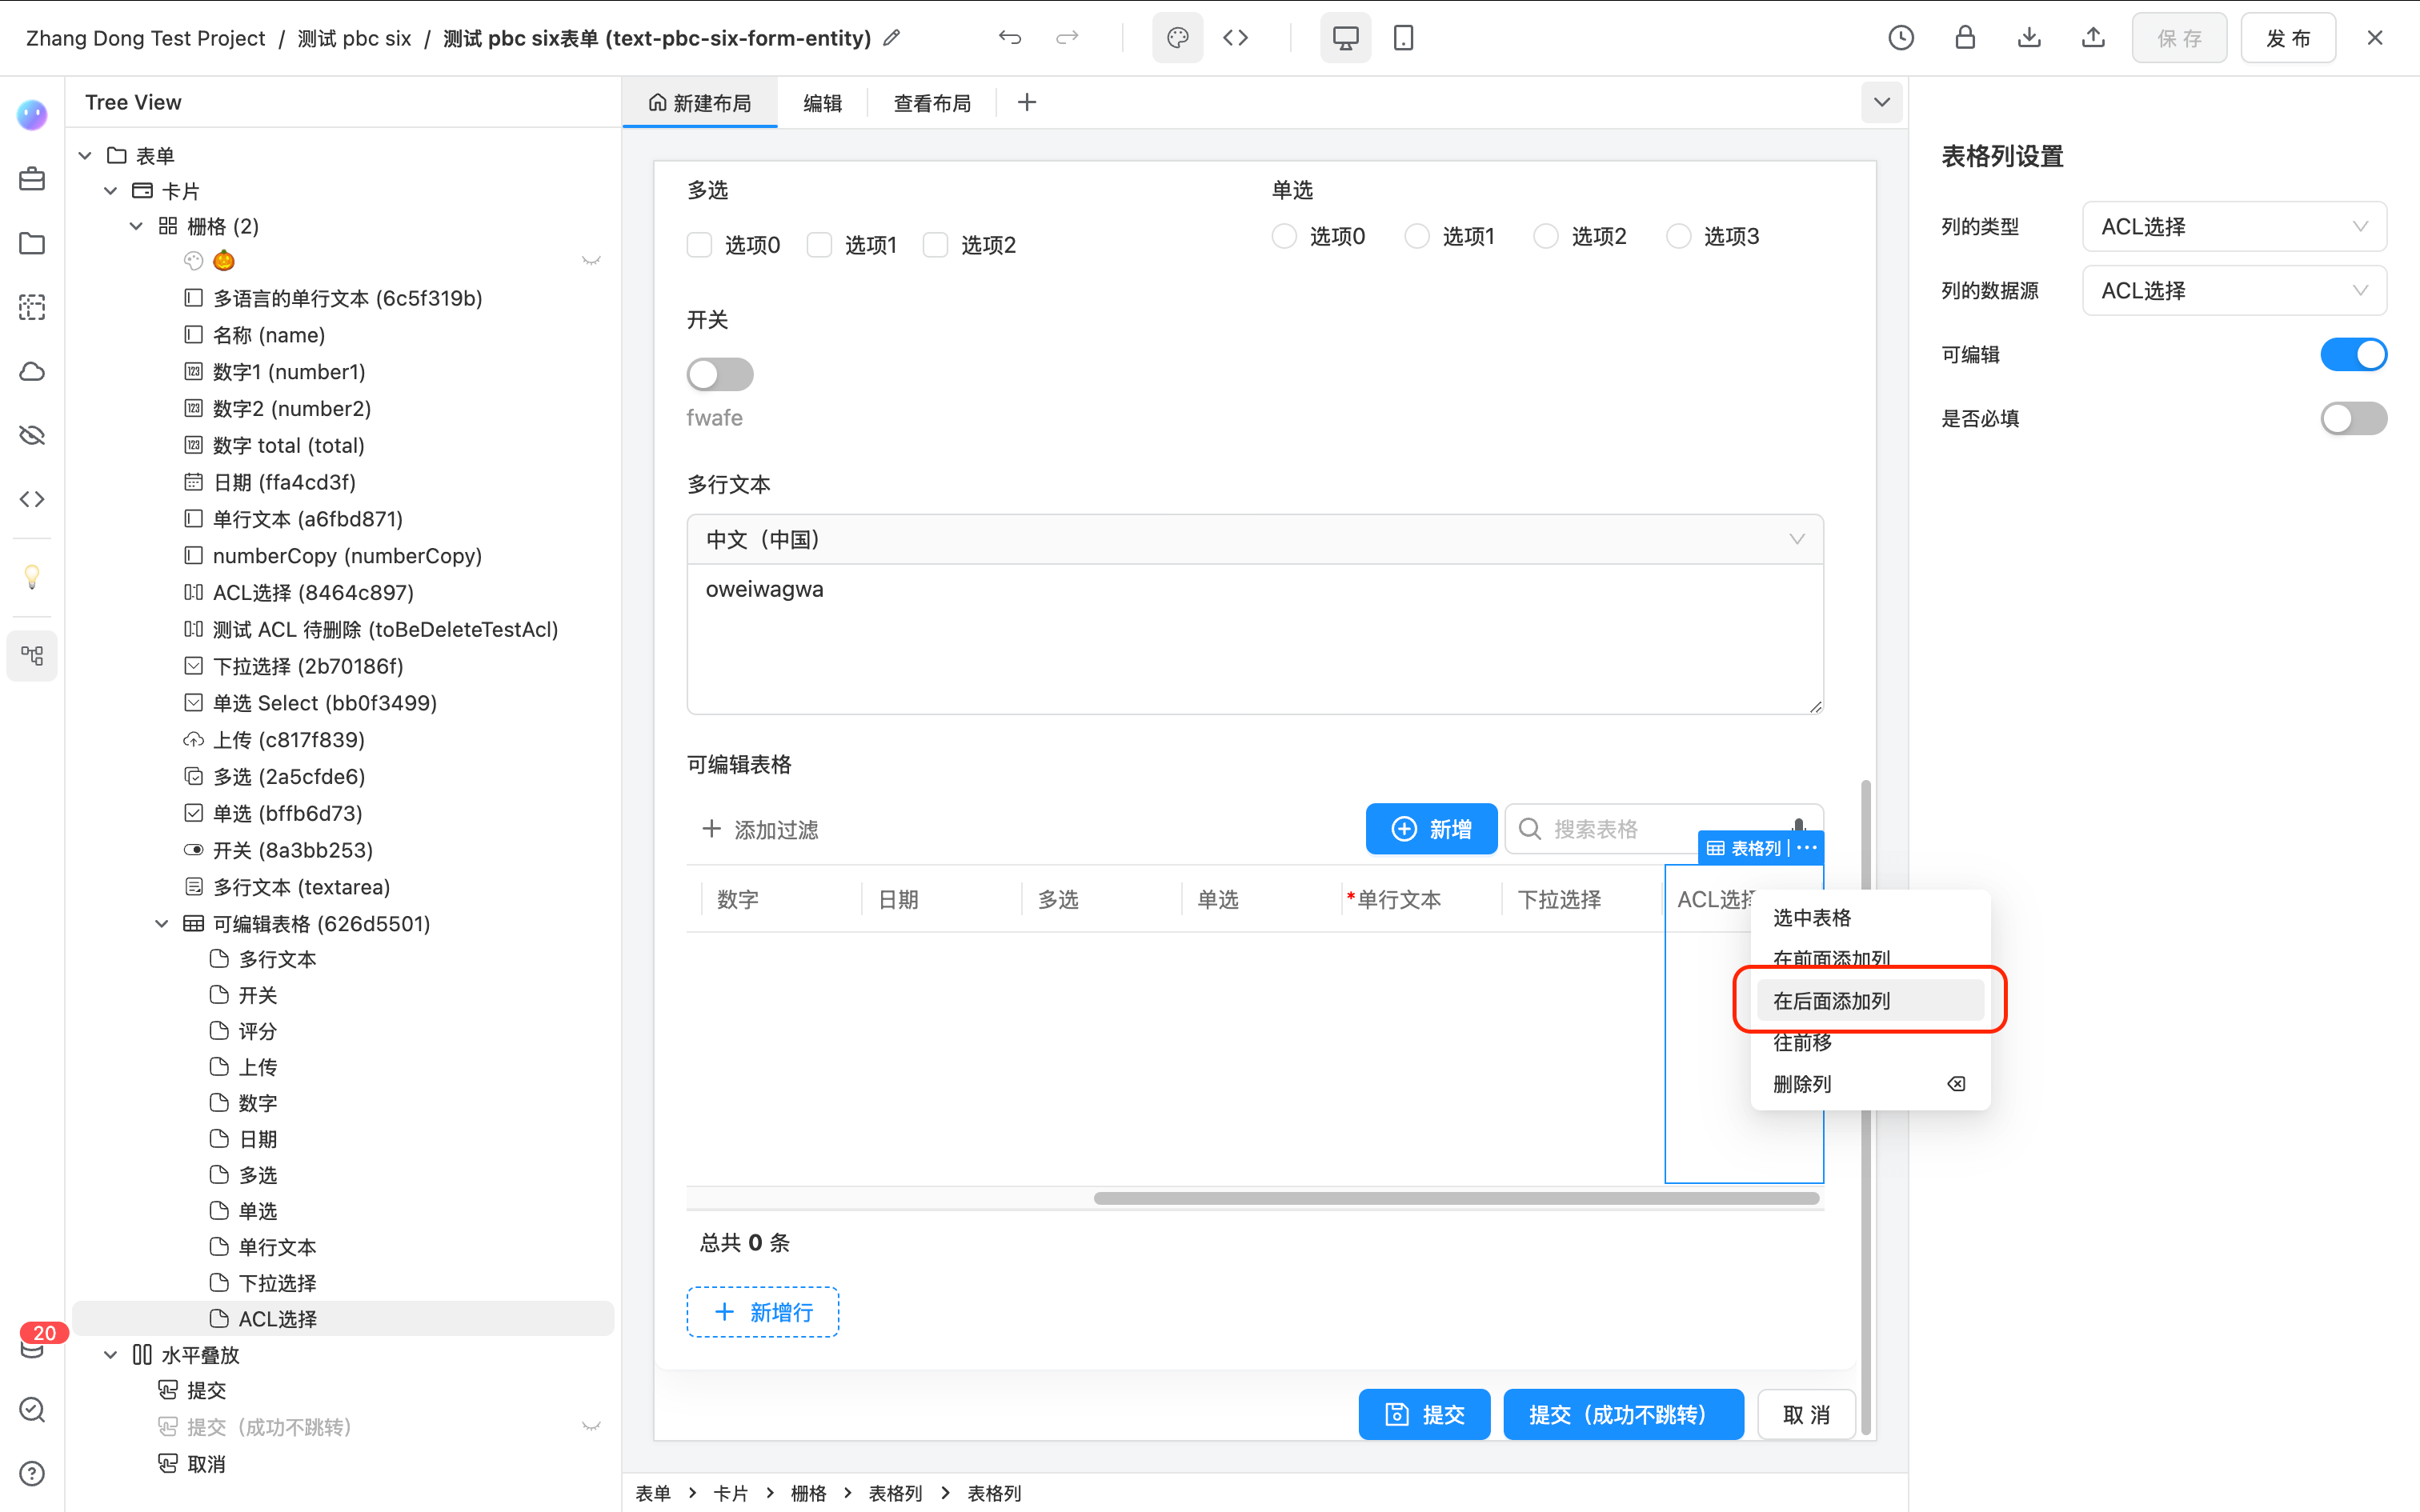Click the 提交（成功不跳转）button
Viewport: 2420px width, 1512px height.
[1623, 1415]
